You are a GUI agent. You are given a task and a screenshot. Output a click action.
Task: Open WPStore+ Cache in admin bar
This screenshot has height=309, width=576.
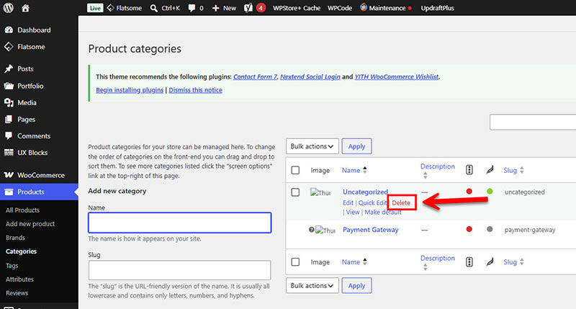[x=297, y=8]
